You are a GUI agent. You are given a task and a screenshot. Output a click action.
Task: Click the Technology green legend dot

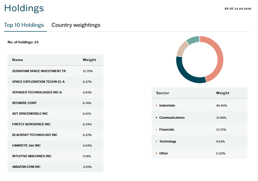156,142
